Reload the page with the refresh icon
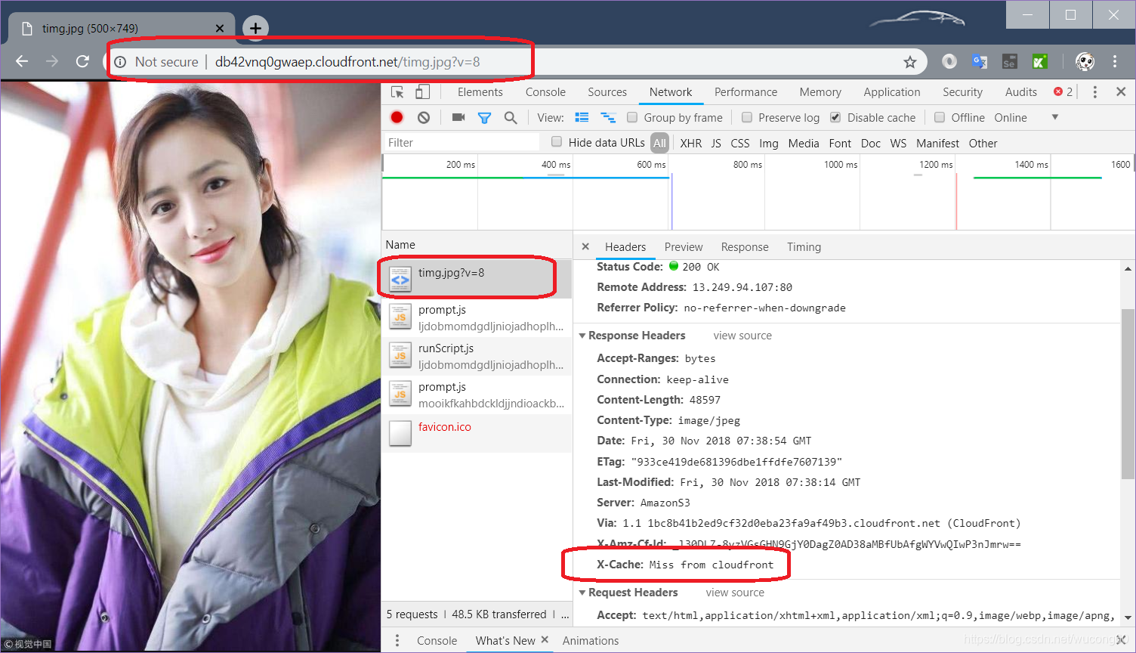Image resolution: width=1136 pixels, height=653 pixels. pyautogui.click(x=82, y=61)
